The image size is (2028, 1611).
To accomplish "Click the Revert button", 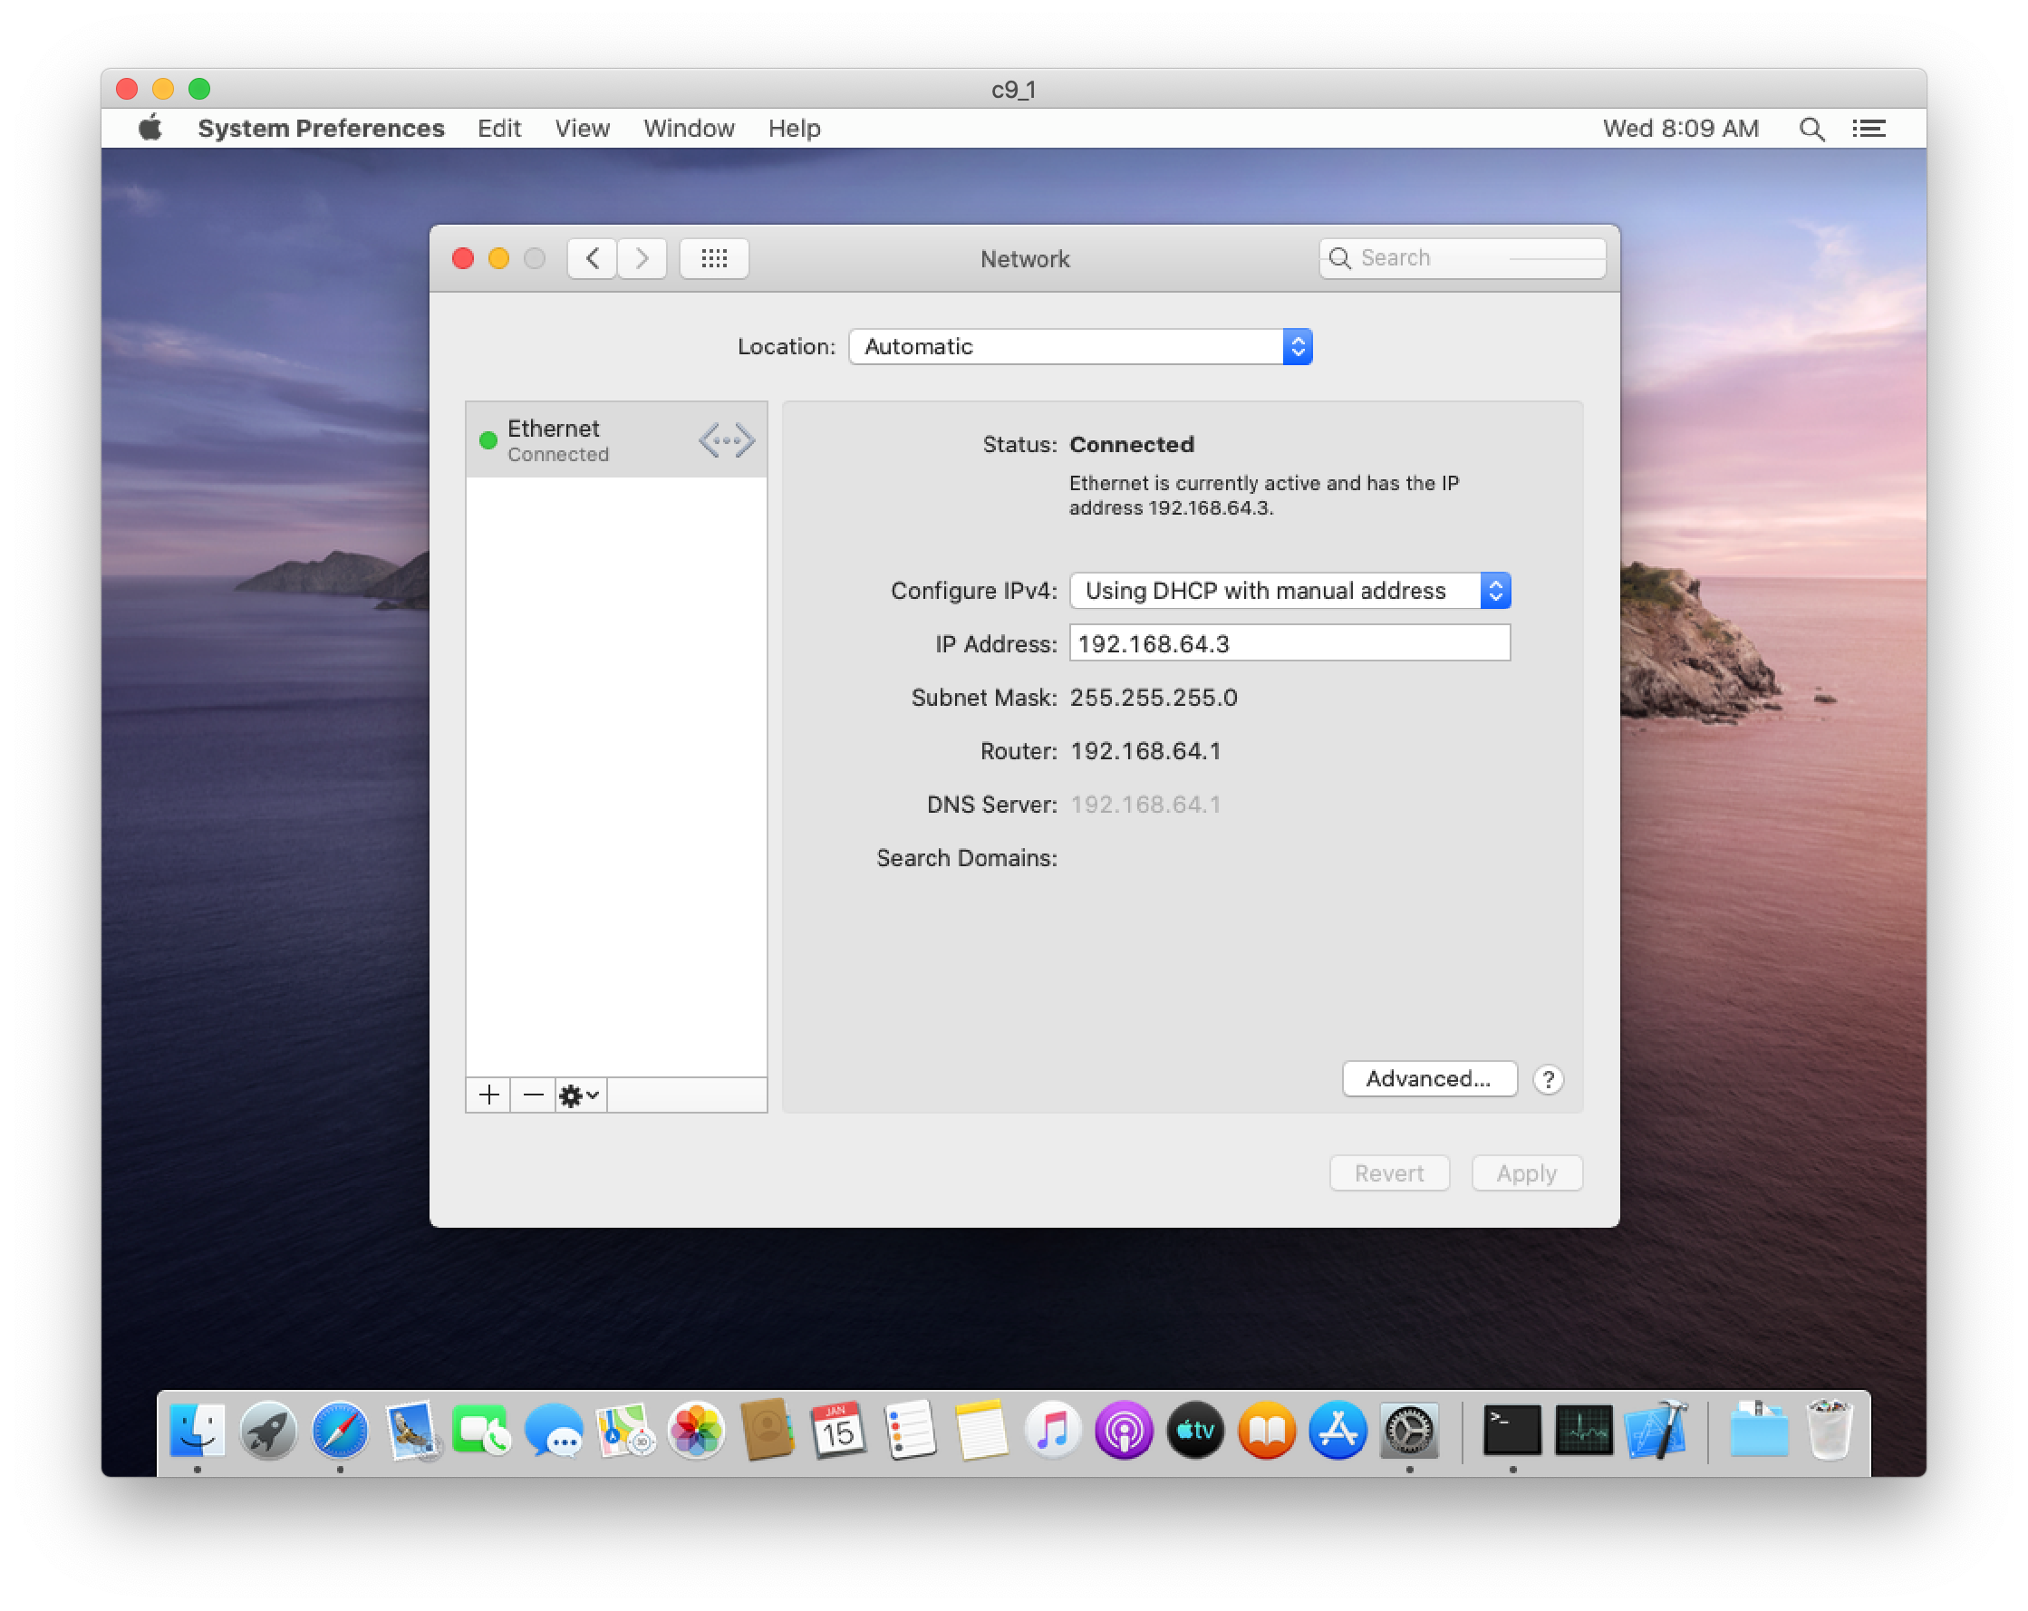I will pyautogui.click(x=1388, y=1172).
